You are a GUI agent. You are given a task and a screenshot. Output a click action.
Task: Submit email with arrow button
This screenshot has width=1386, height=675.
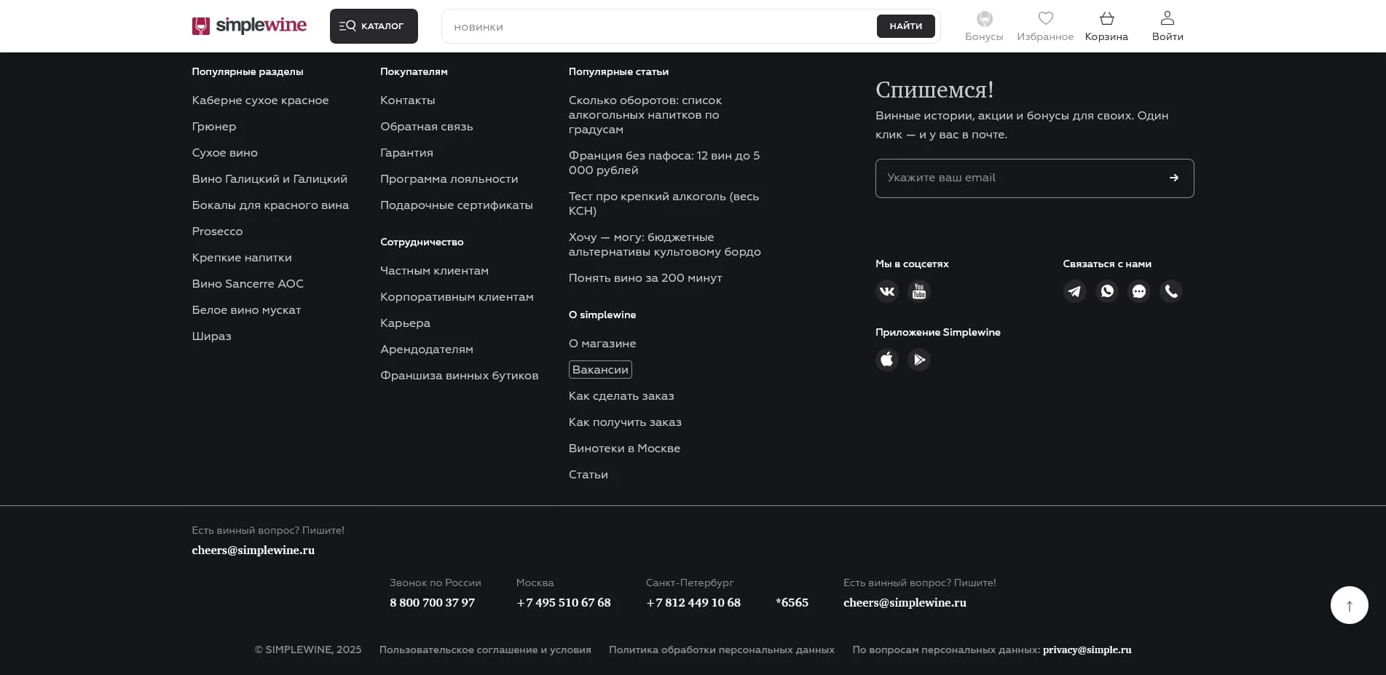click(x=1173, y=178)
